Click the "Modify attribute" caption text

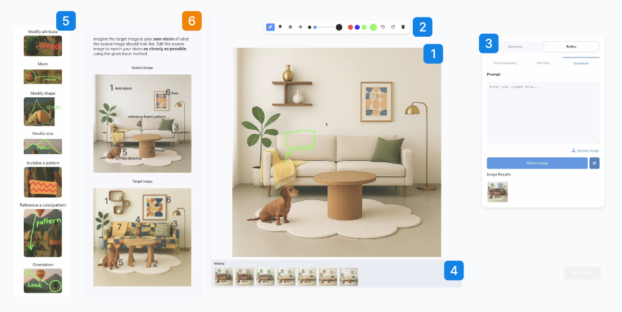tap(43, 31)
